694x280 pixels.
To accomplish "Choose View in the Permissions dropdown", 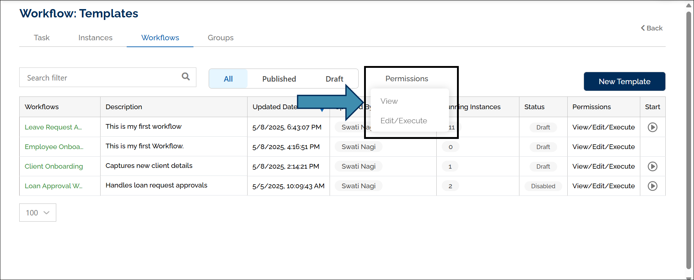I will 389,101.
